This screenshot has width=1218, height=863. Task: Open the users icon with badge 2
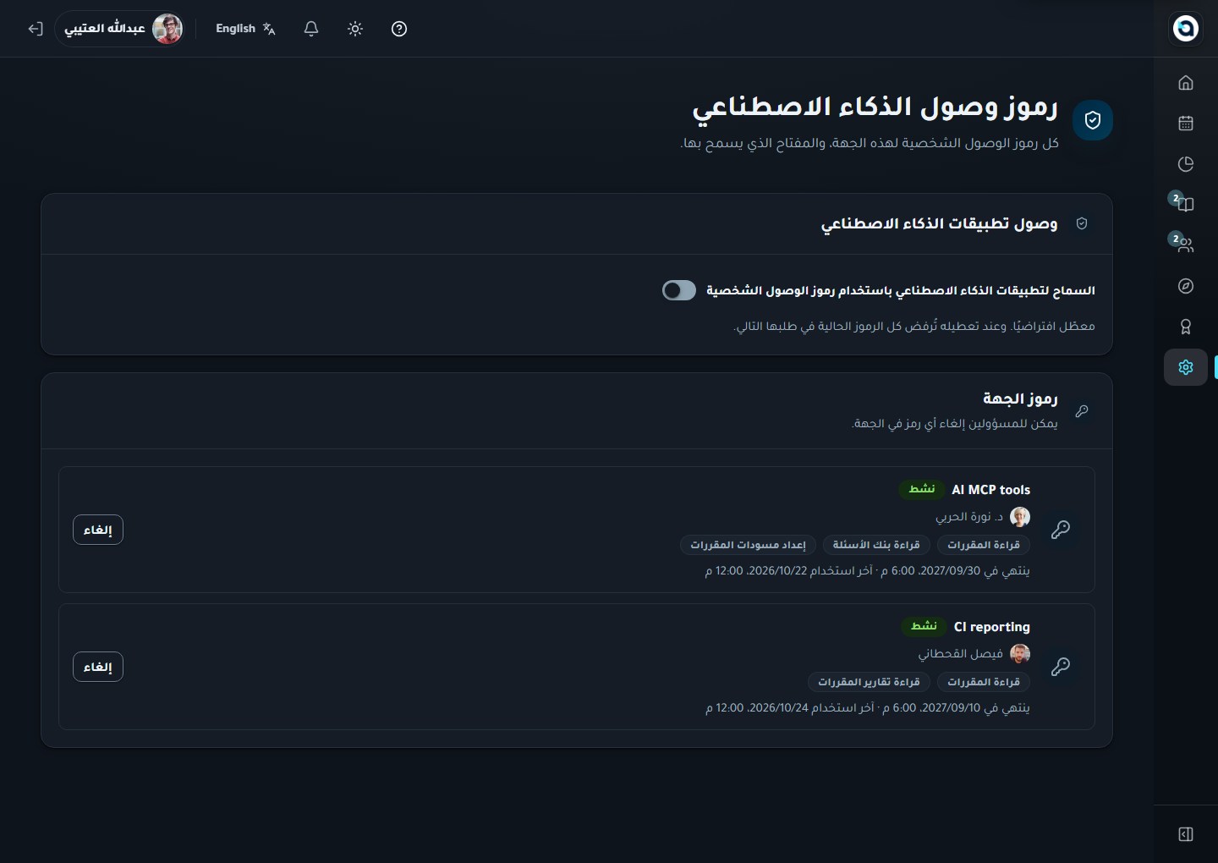point(1186,245)
